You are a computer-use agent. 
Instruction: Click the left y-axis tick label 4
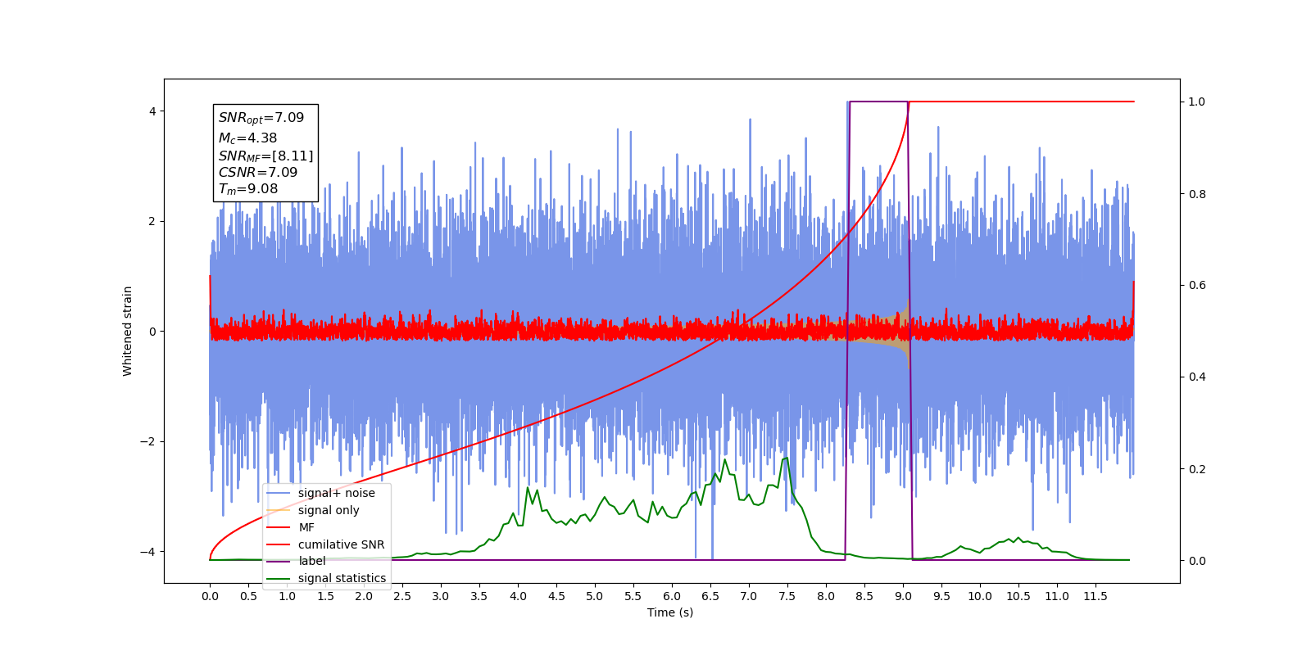152,111
